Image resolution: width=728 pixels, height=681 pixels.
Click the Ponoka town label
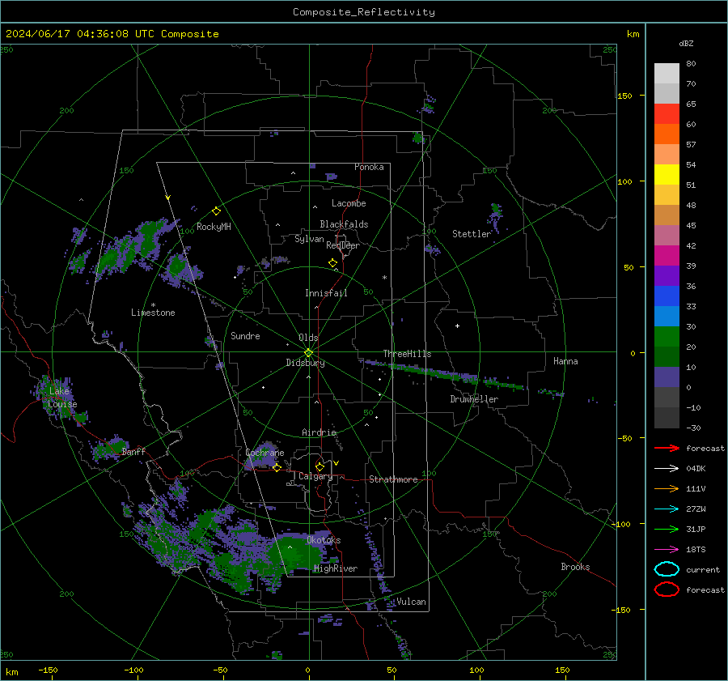369,167
